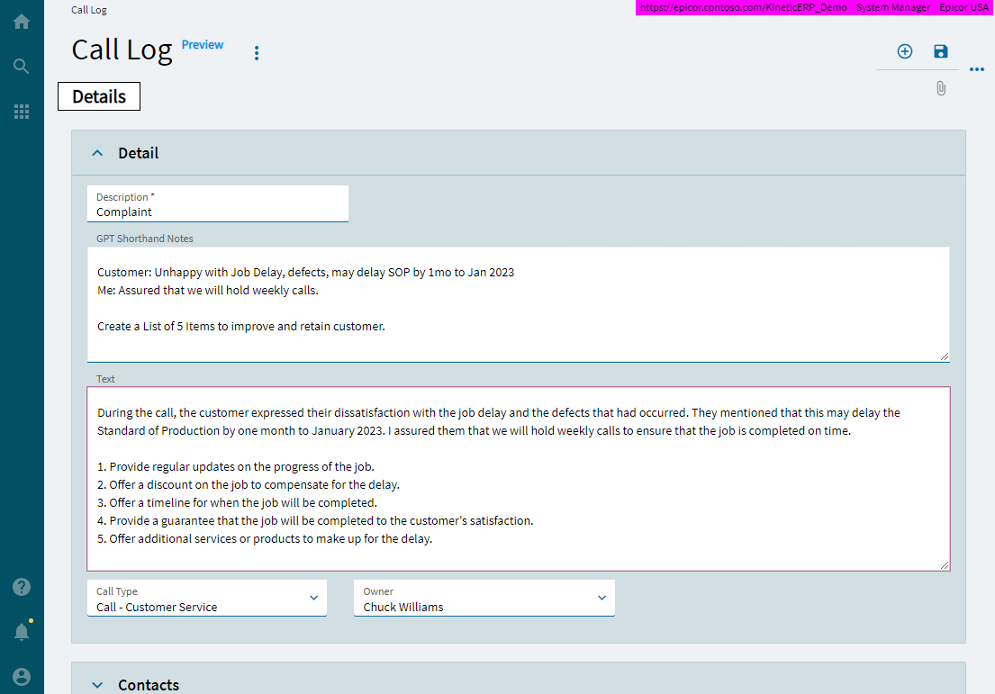
Task: Save the Call Log entry
Action: pos(940,51)
